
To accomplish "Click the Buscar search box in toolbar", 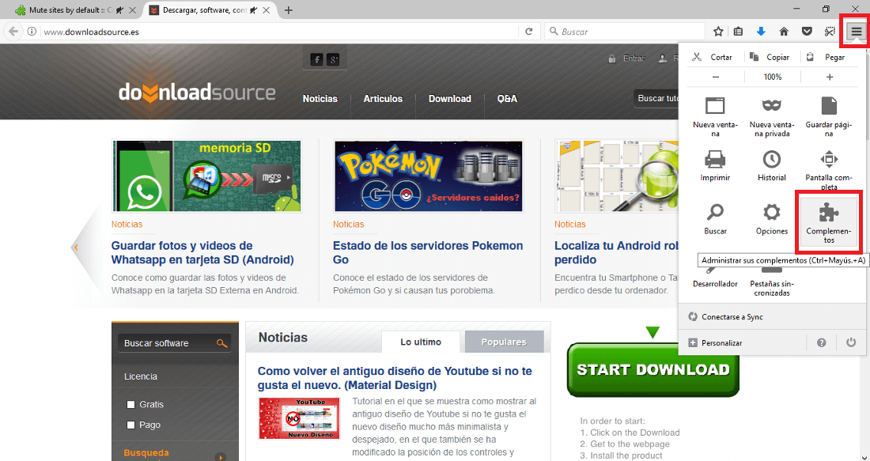I will click(x=624, y=32).
